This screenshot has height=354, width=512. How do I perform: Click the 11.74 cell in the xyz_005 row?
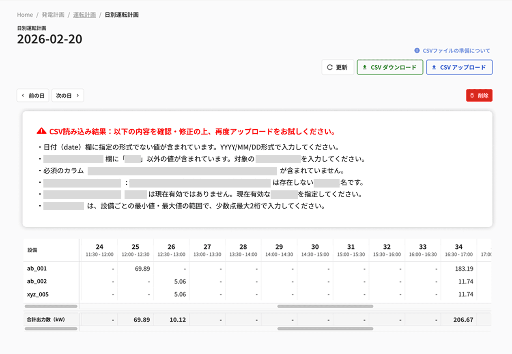point(466,294)
